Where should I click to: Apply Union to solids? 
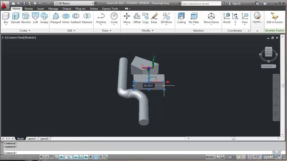66,18
